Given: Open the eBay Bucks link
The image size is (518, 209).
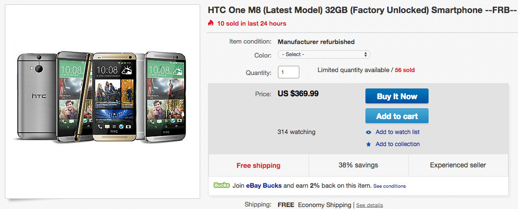Looking at the screenshot, I should coord(263,186).
